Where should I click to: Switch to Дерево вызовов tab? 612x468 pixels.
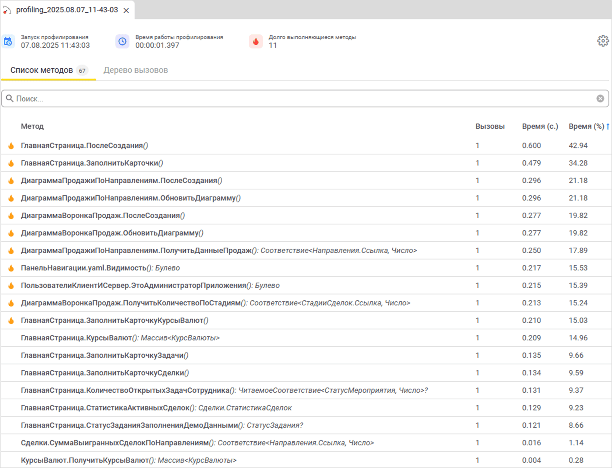(135, 70)
